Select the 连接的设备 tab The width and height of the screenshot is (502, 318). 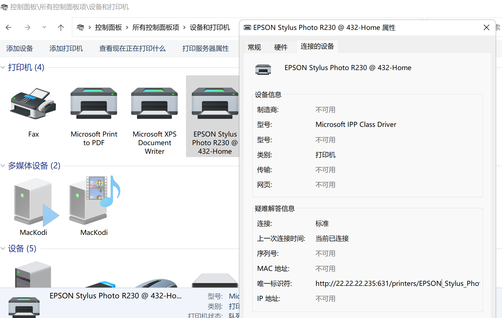(x=317, y=46)
